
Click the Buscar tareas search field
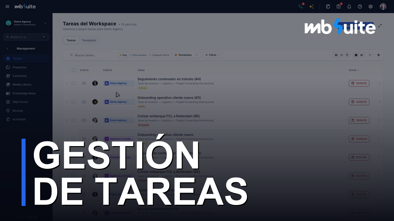(90, 55)
